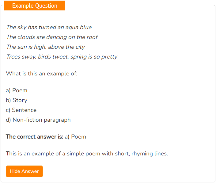216x183 pixels.
Task: Click the word 'pretty' in the poem
Action: click(x=109, y=57)
